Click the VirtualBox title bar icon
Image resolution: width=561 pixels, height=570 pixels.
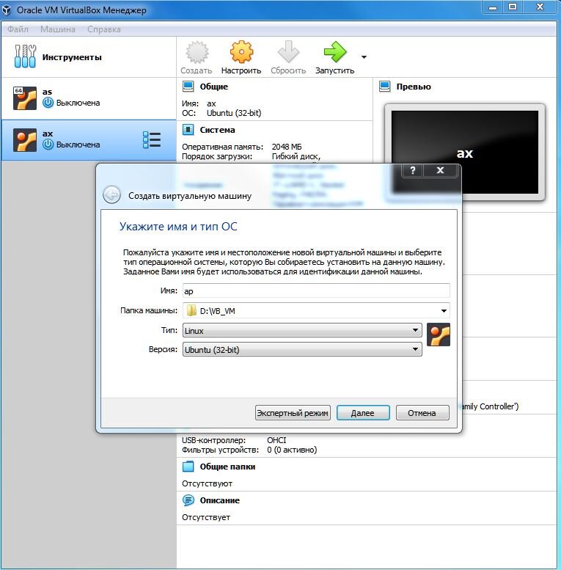coord(7,10)
